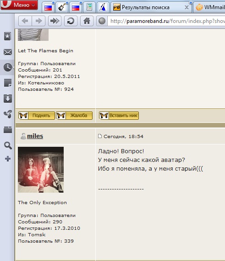Screen dimensions: 225x261
Task: Click the miles avatar image
Action: 41,170
